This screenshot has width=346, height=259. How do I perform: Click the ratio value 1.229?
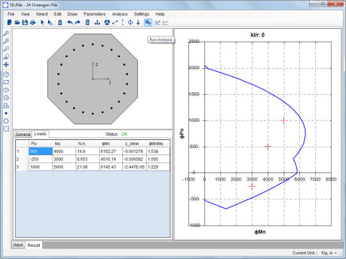pos(158,167)
